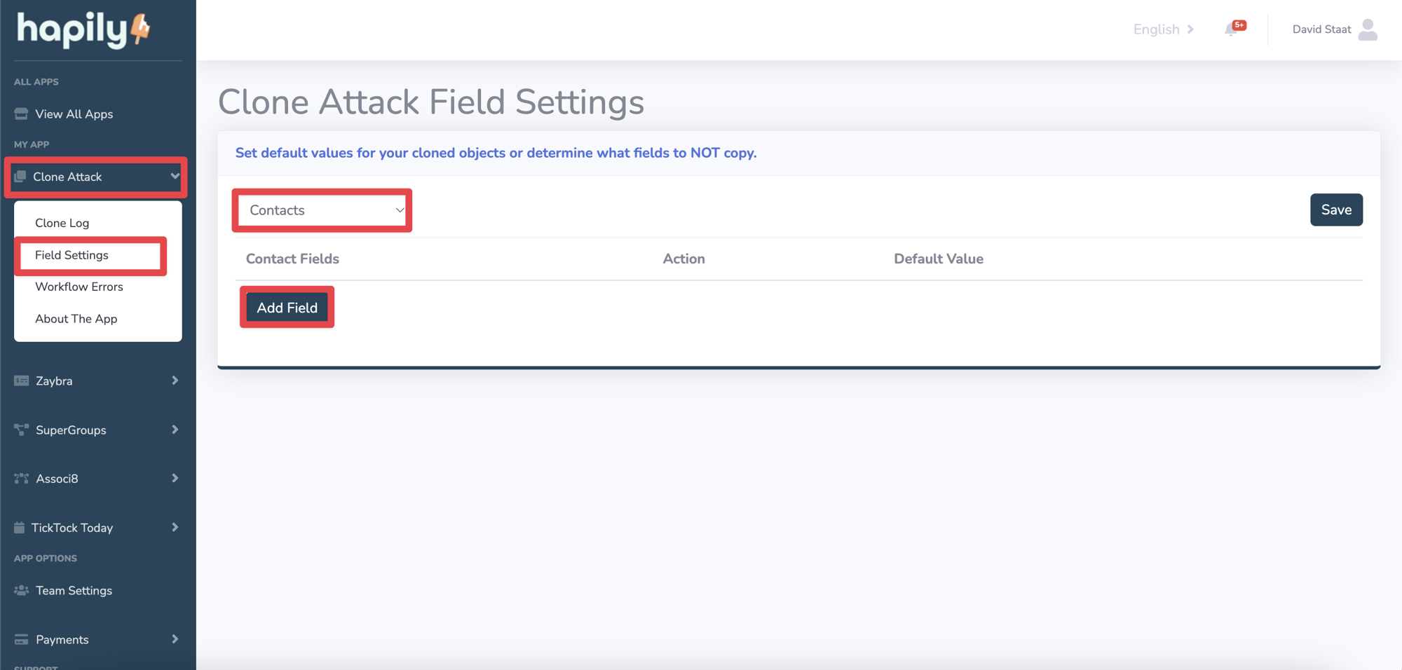Click the Team Settings group icon

click(x=20, y=590)
